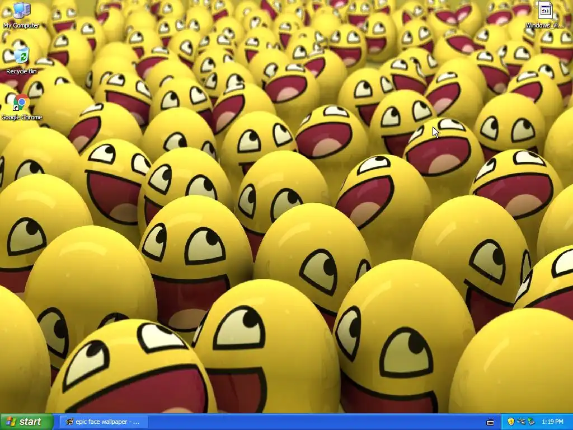Screen dimensions: 573x430
Task: Activate the epic face wallpaper taskbar window
Action: [x=104, y=422]
